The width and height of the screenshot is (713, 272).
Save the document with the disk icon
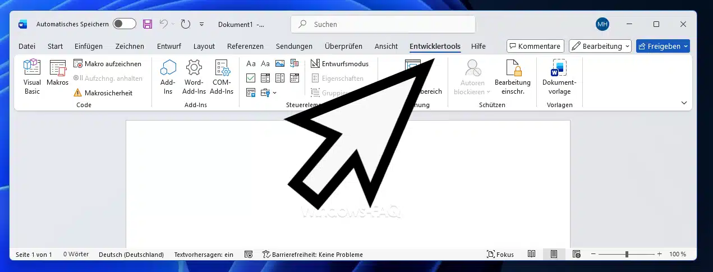tap(148, 24)
